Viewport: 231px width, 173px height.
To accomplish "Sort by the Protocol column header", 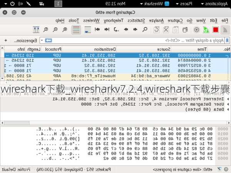I will tap(52, 49).
